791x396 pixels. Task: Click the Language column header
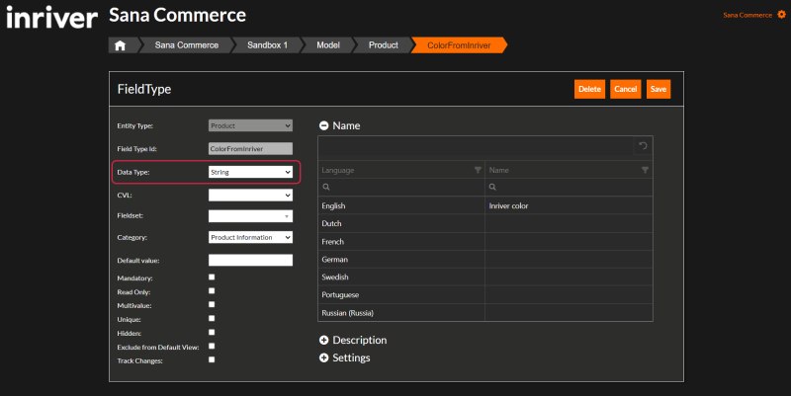pyautogui.click(x=401, y=170)
